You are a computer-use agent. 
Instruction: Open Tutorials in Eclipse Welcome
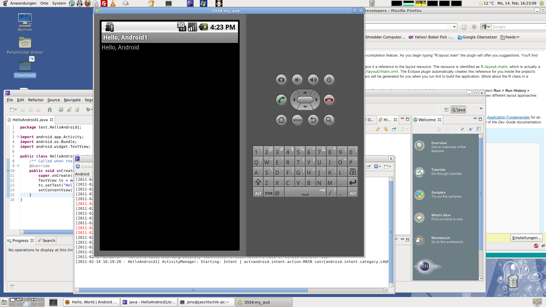pyautogui.click(x=439, y=172)
